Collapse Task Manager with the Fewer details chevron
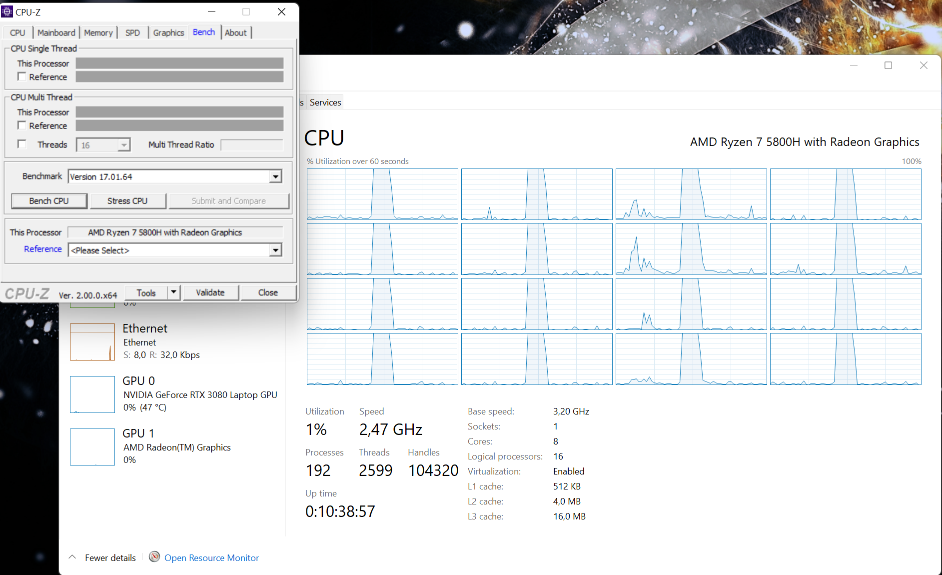 pyautogui.click(x=72, y=557)
